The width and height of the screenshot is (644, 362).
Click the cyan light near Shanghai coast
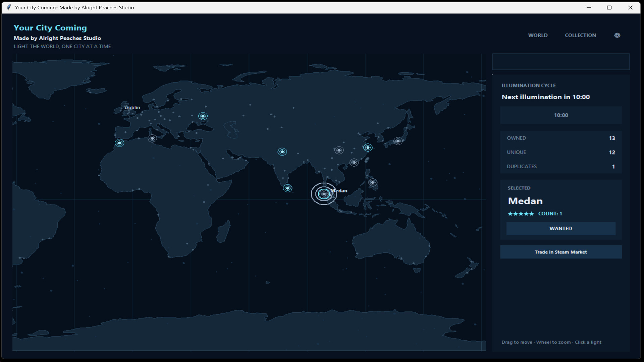tap(368, 147)
